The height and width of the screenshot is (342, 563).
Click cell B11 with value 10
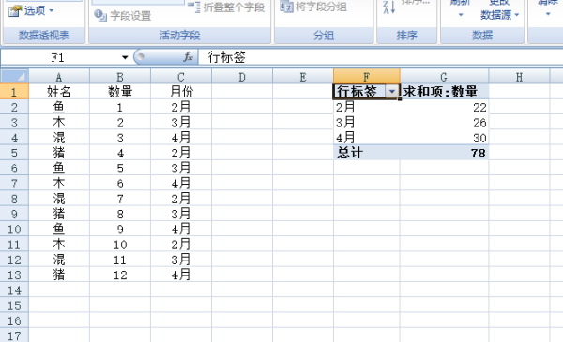click(120, 245)
